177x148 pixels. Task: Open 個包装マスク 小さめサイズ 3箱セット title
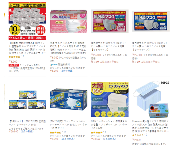pyautogui.click(x=109, y=46)
